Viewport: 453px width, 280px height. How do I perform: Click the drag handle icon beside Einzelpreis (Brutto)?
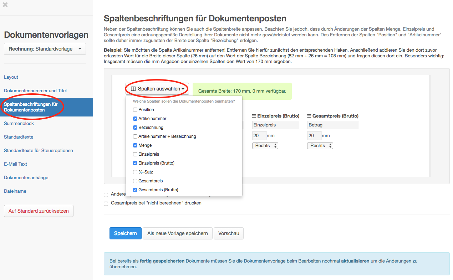[x=254, y=116]
